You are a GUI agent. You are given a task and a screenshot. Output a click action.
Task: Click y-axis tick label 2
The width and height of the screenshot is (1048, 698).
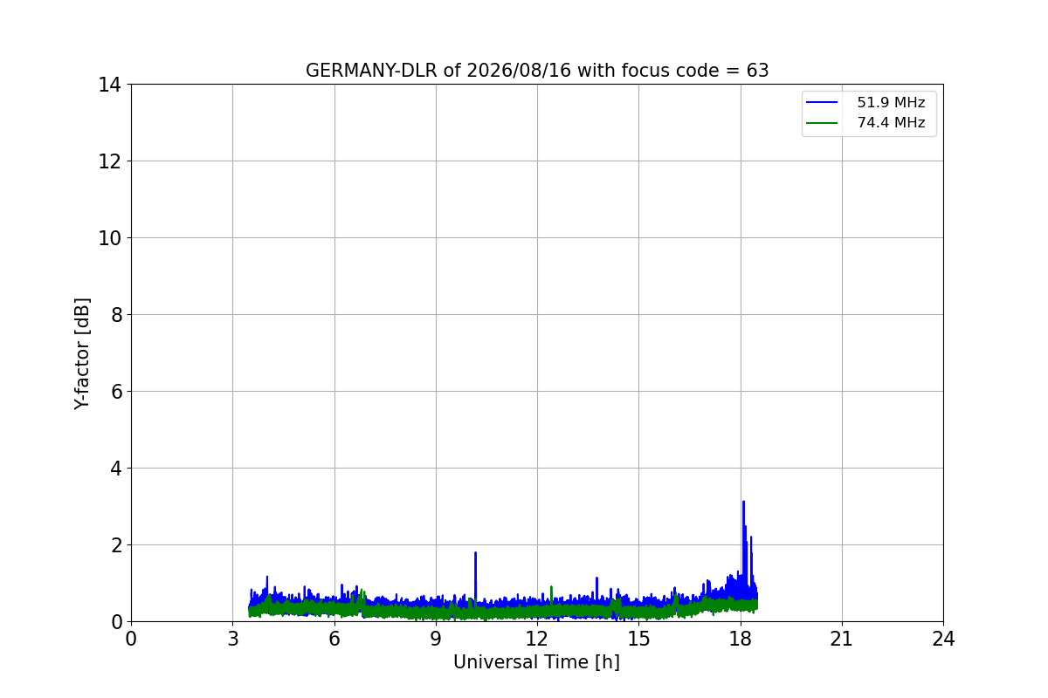point(115,545)
